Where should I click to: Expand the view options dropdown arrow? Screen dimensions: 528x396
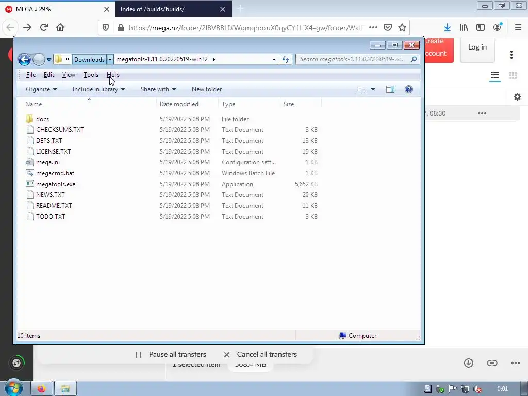[373, 89]
